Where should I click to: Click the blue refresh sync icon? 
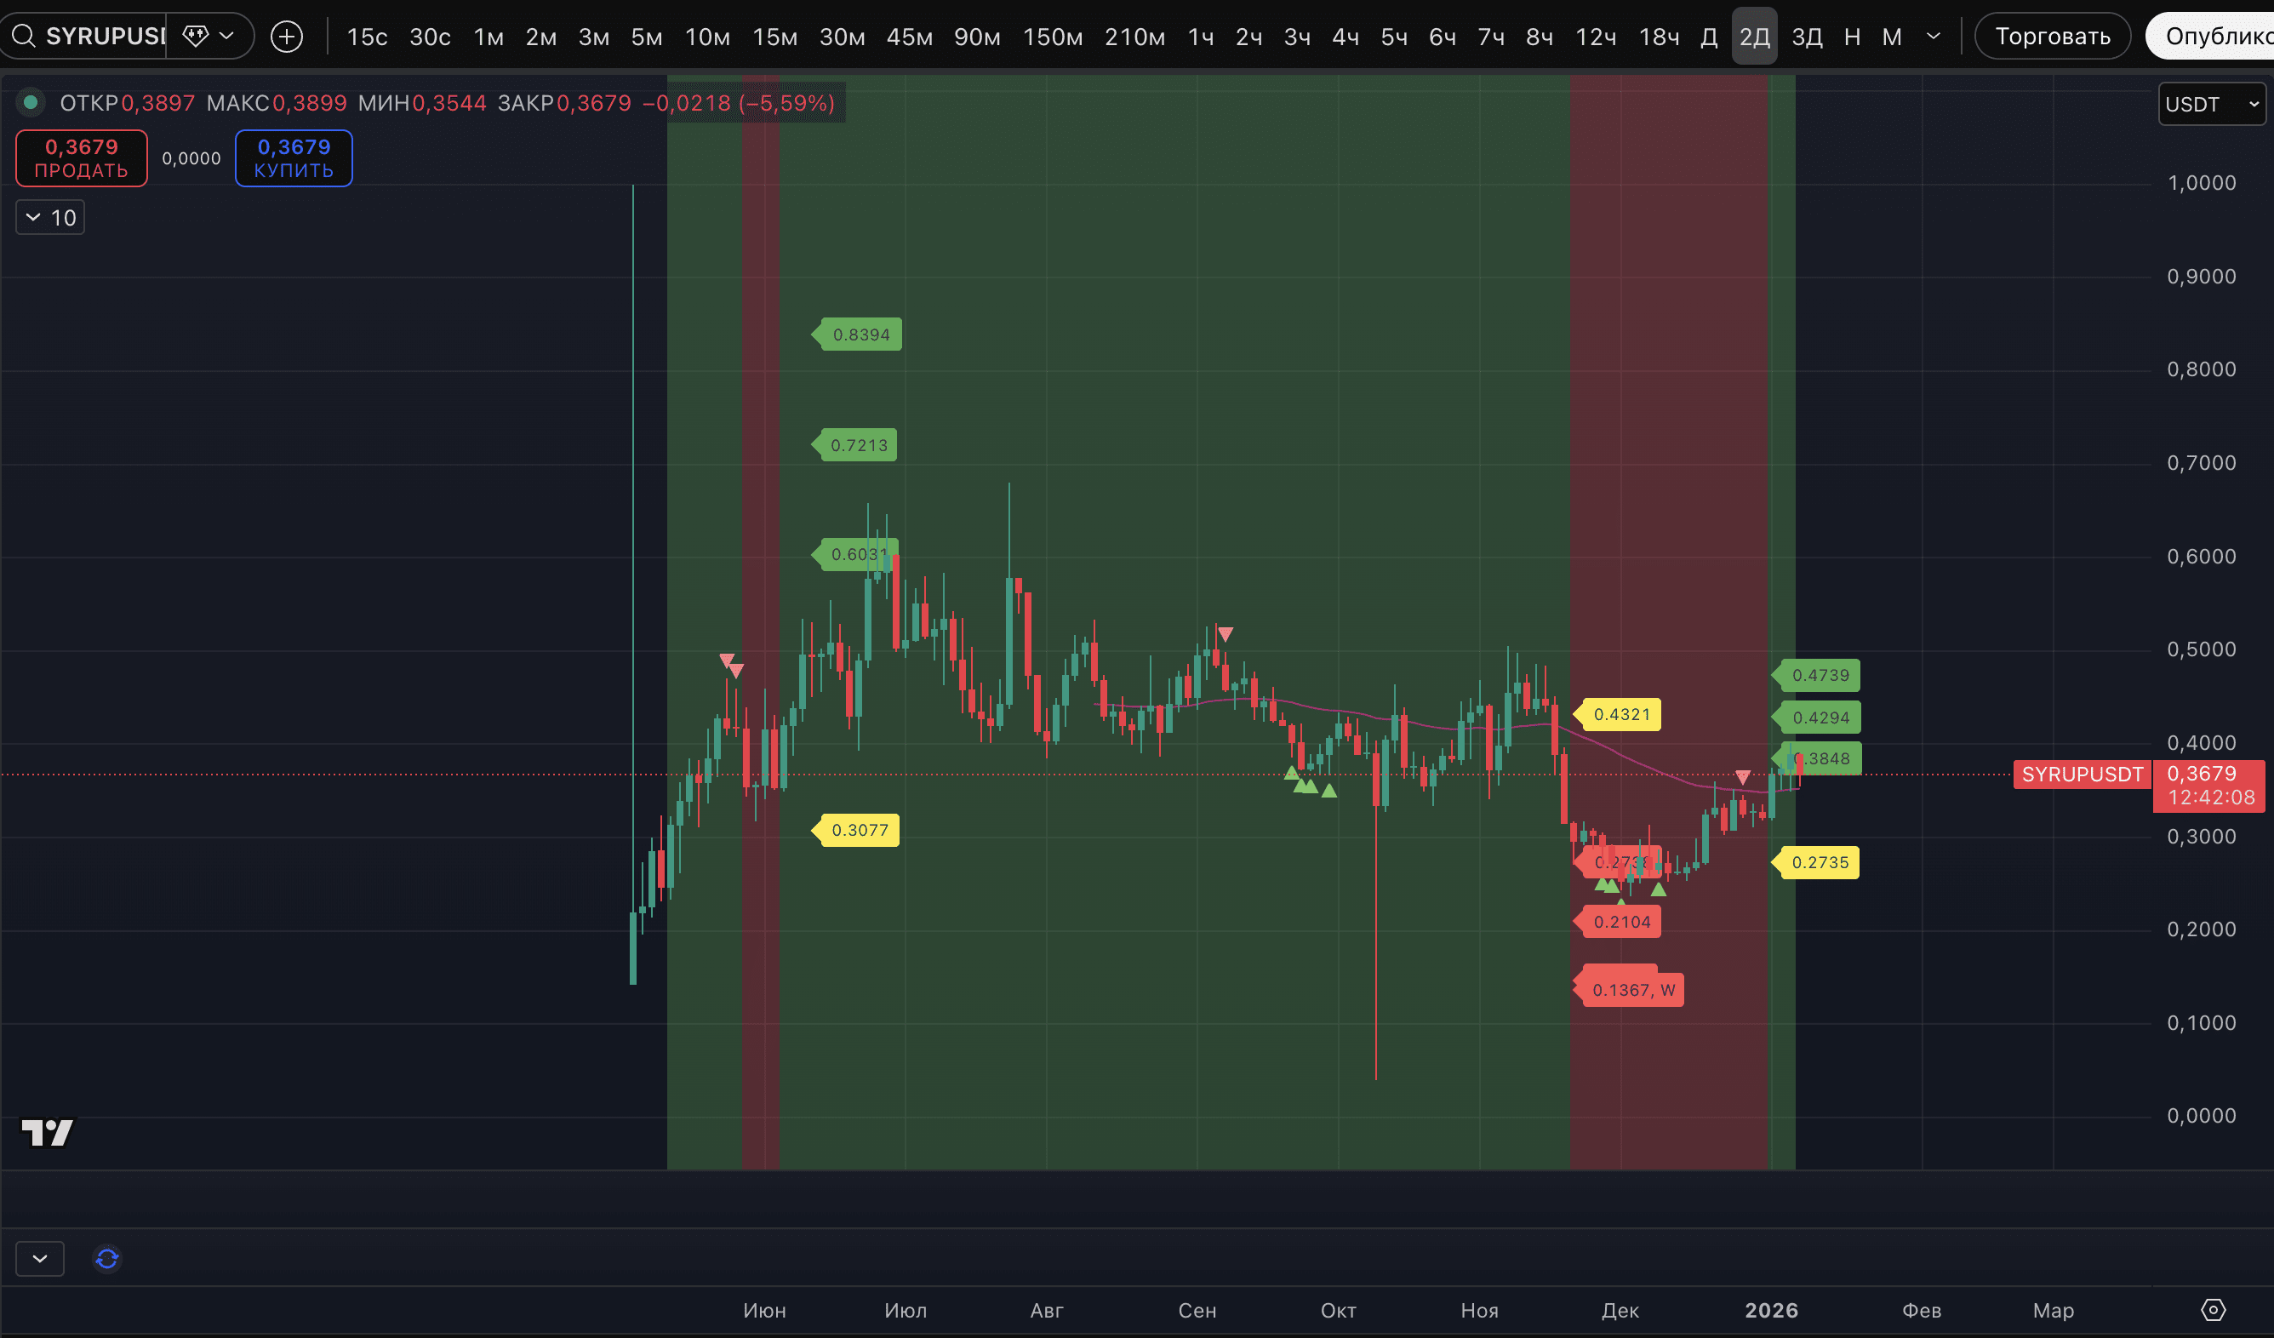point(107,1259)
